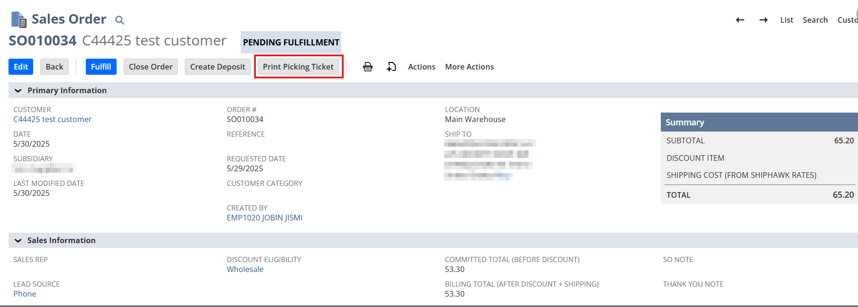The width and height of the screenshot is (858, 307).
Task: Click the Fulfill button
Action: pos(101,67)
